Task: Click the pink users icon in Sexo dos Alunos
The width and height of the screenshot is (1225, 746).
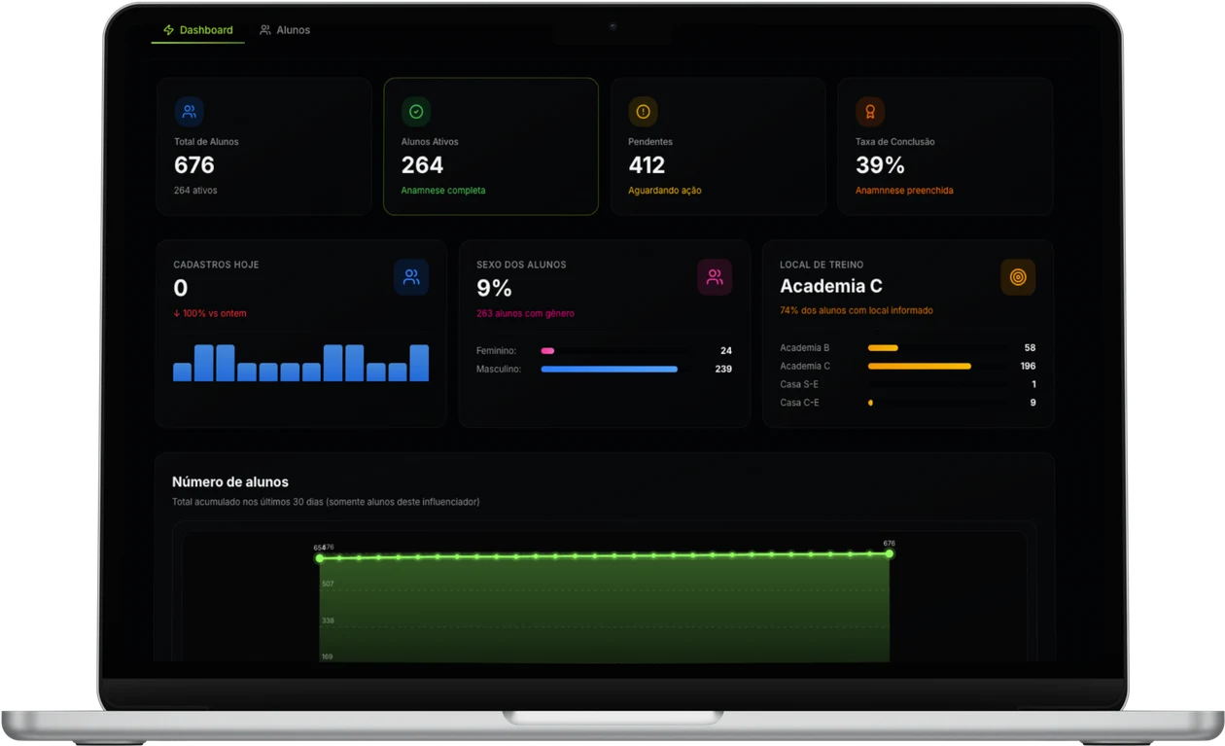Action: 715,277
